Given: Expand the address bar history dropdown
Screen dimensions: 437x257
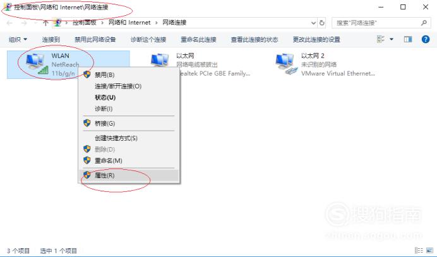Looking at the screenshot, I should 313,23.
